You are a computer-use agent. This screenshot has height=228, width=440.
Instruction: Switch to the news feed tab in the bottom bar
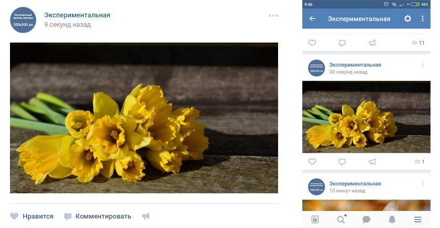[x=315, y=219]
